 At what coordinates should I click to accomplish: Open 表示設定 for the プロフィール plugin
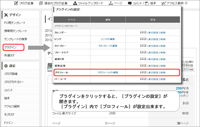click(153, 72)
